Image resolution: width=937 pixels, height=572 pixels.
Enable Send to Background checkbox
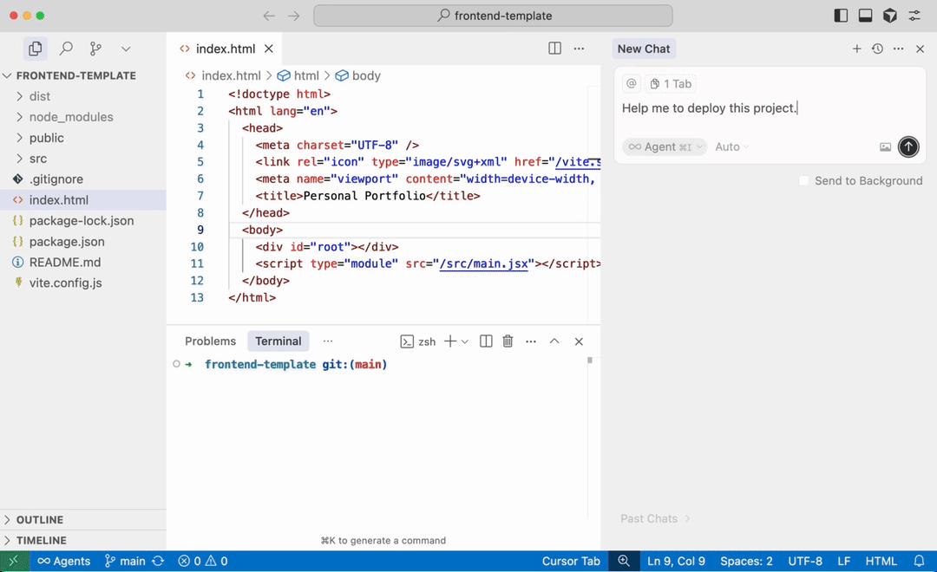804,181
